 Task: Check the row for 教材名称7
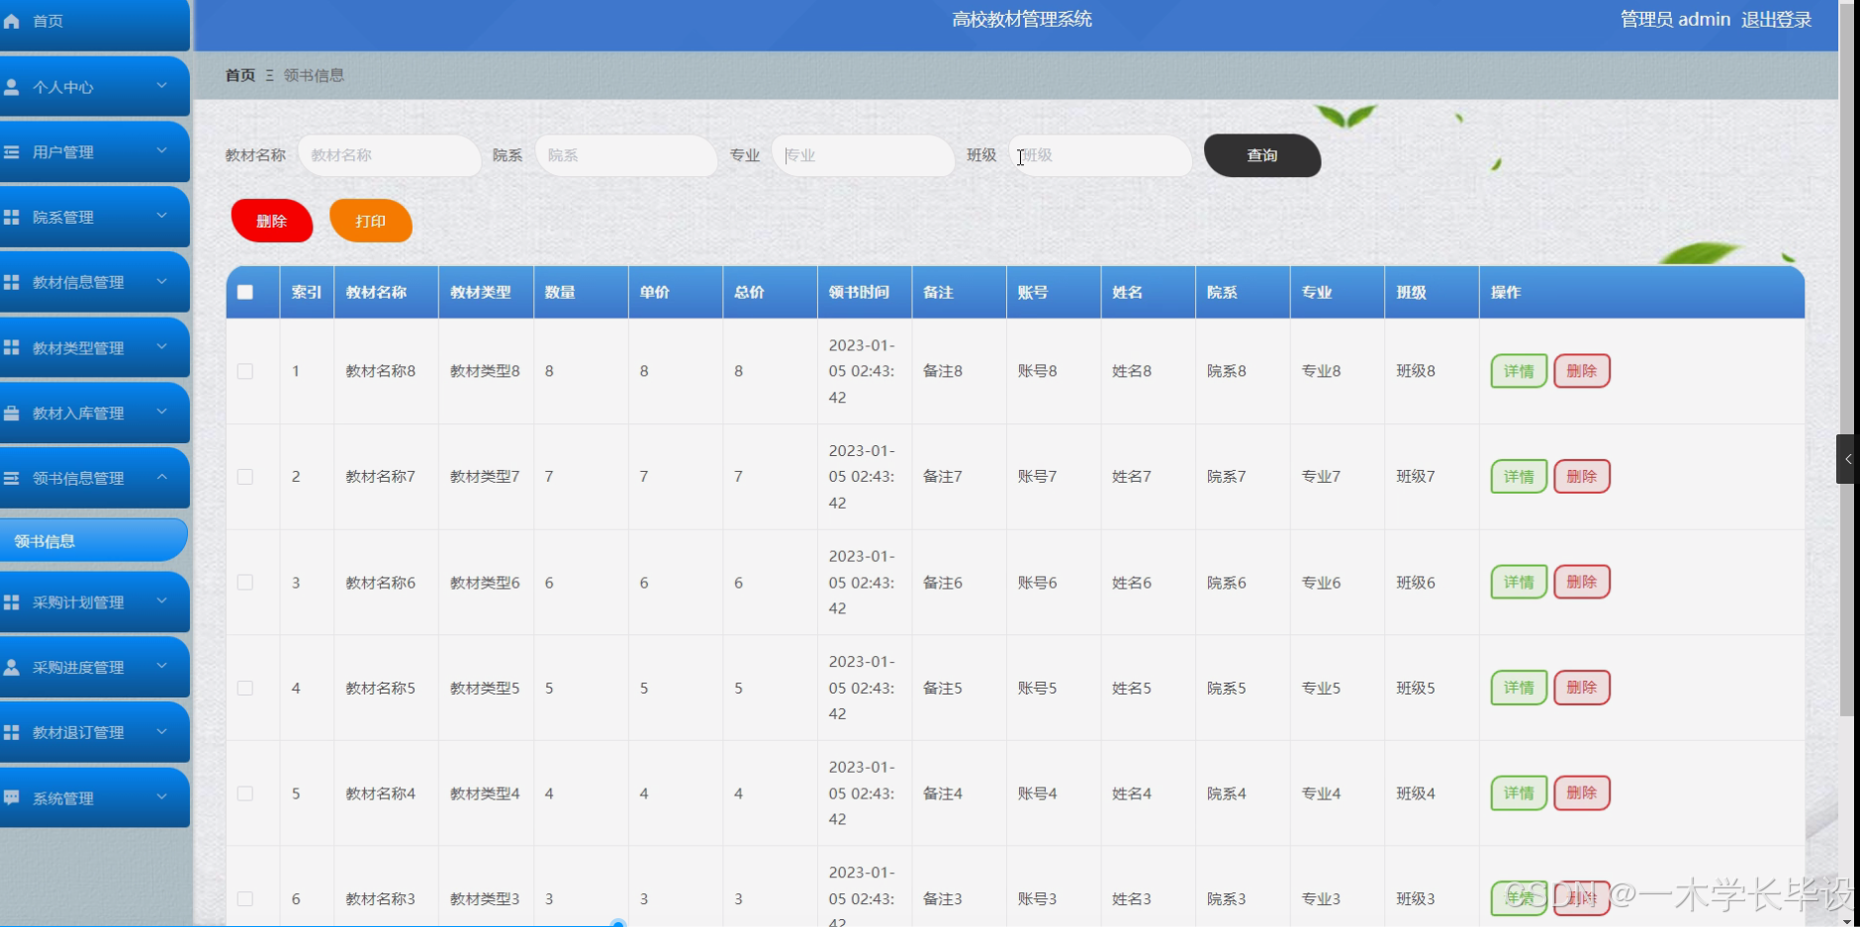click(245, 477)
